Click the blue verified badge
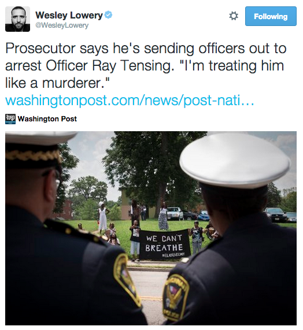 109,15
